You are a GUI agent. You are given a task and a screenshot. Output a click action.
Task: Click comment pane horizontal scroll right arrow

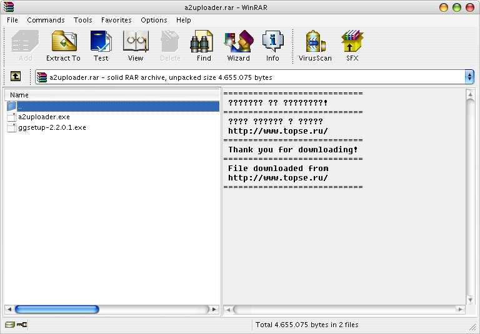coord(460,310)
